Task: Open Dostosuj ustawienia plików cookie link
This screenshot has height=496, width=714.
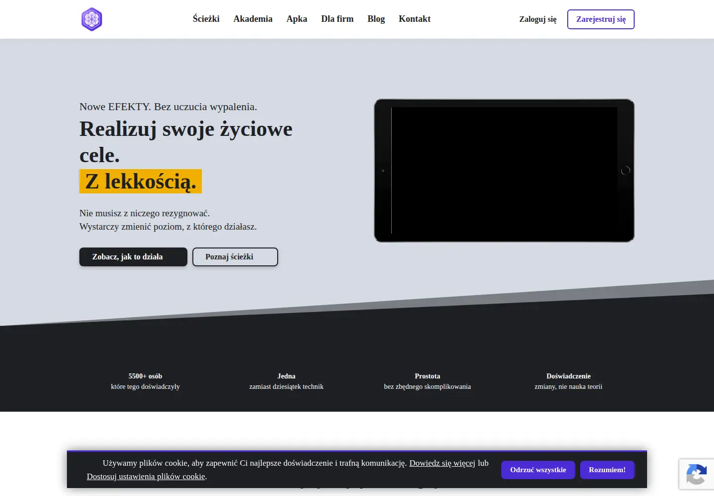Action: [x=146, y=476]
